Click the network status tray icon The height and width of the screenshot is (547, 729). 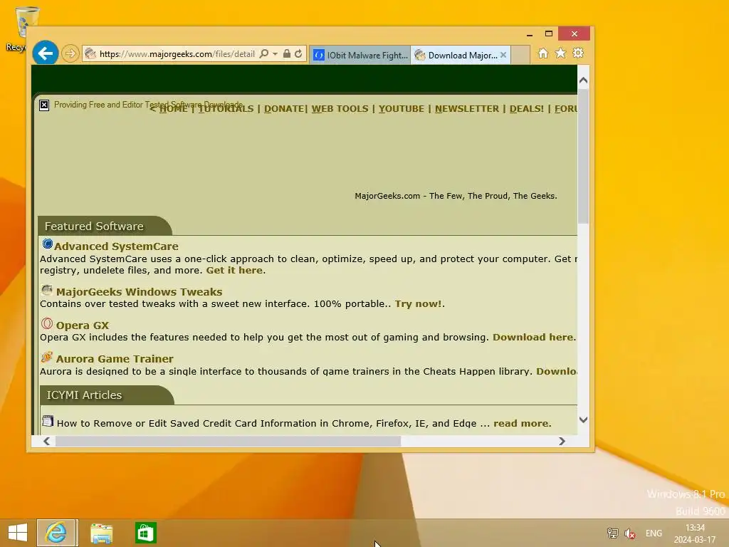click(613, 533)
